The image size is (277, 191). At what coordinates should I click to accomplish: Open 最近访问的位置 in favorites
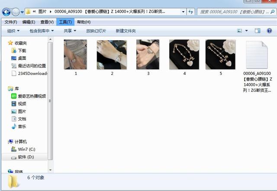[x=32, y=66]
